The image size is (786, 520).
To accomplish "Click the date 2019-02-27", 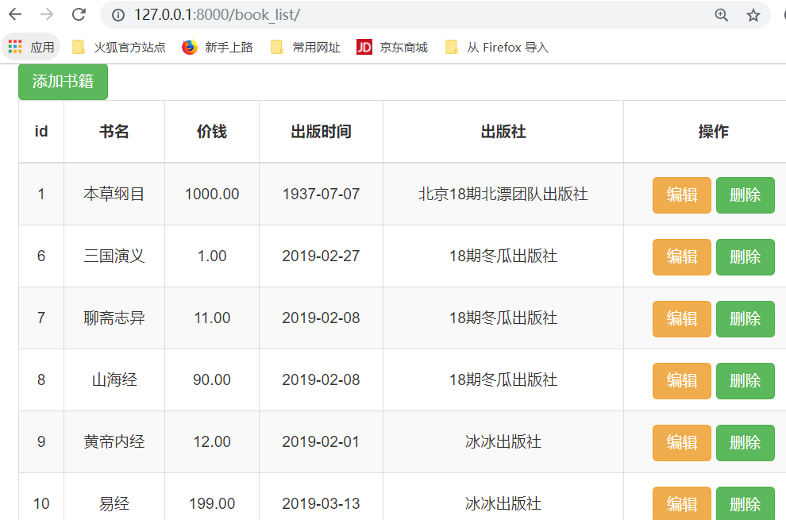I will point(321,256).
